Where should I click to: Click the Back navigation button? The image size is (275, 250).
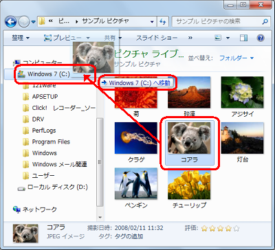(11, 22)
